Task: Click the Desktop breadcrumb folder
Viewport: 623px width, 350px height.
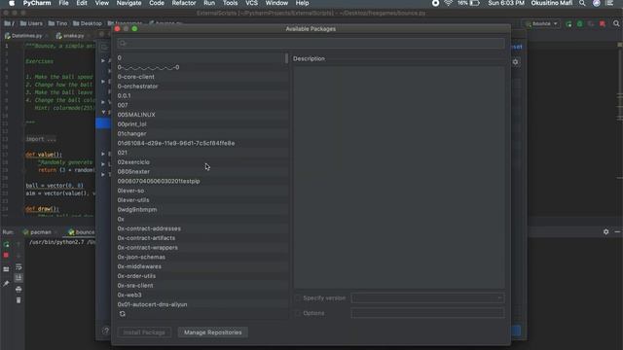Action: tap(88, 23)
